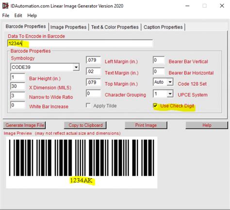This screenshot has width=230, height=210.
Task: Open the File menu
Action: pyautogui.click(x=6, y=15)
